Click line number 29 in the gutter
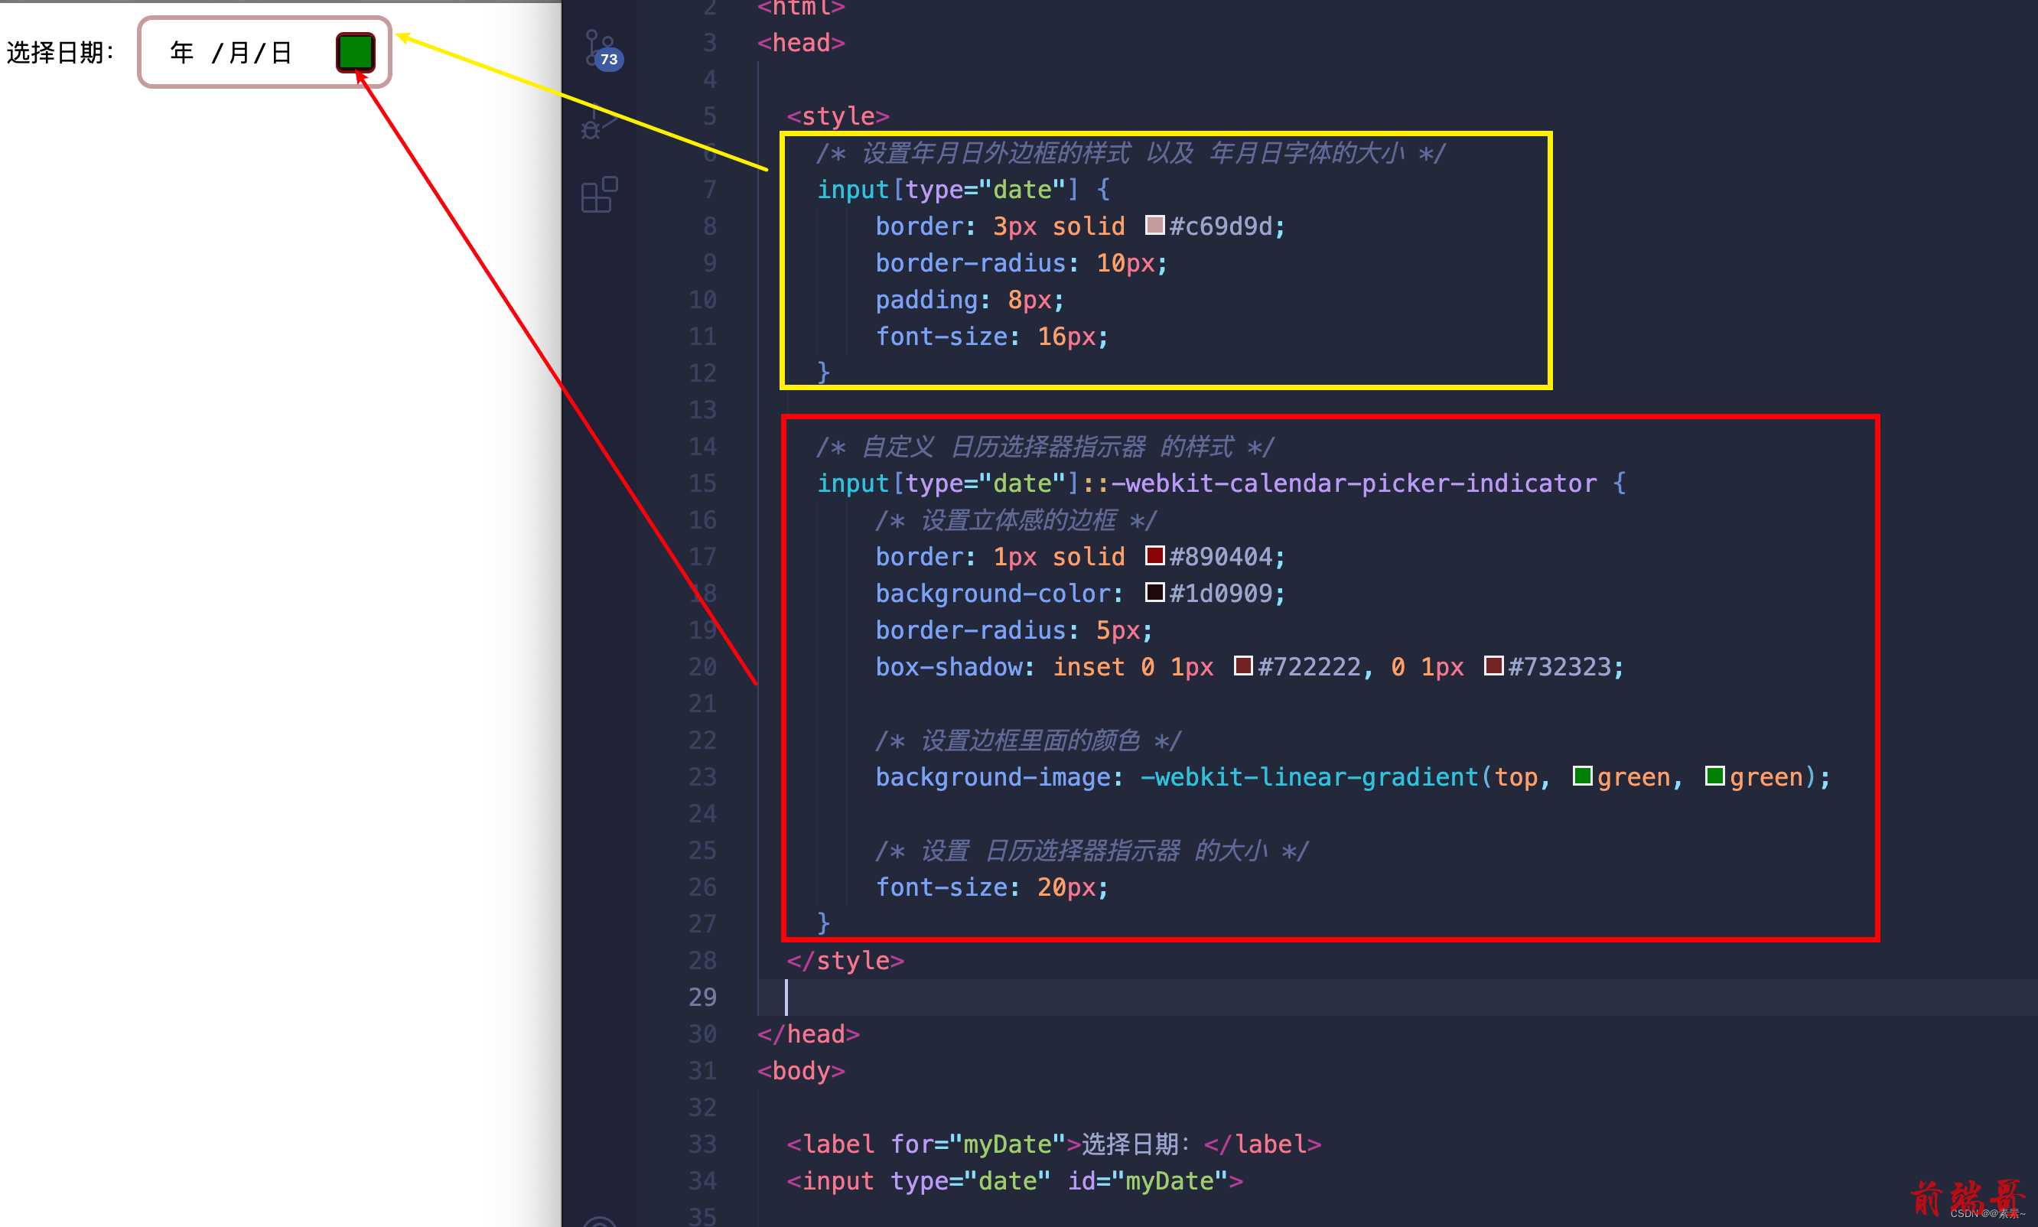This screenshot has width=2038, height=1227. click(703, 998)
